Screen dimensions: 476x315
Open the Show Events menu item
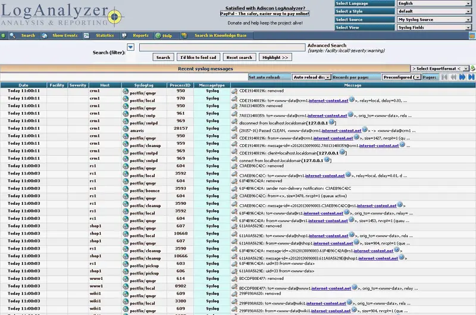pos(65,36)
